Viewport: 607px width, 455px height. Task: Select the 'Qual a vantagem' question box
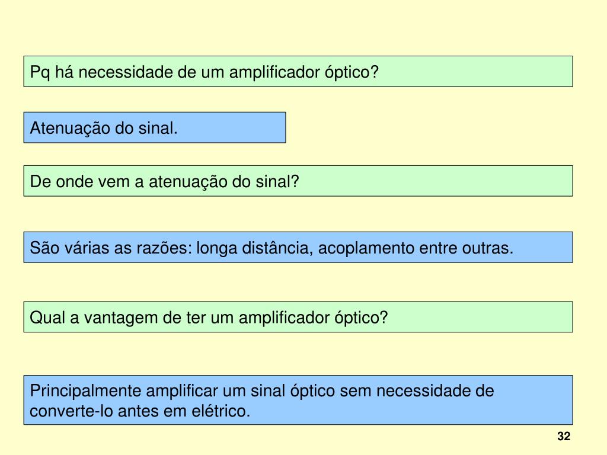tap(298, 317)
